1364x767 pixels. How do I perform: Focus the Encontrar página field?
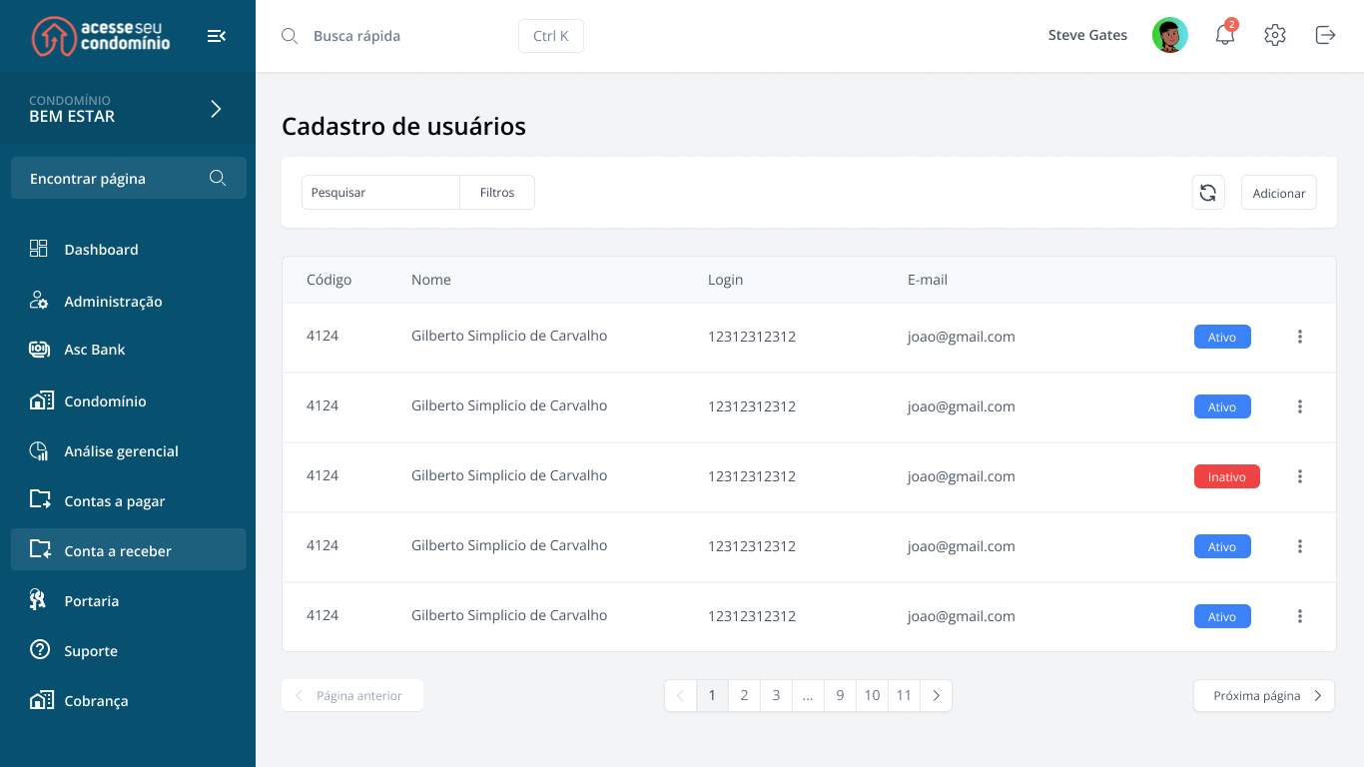129,178
